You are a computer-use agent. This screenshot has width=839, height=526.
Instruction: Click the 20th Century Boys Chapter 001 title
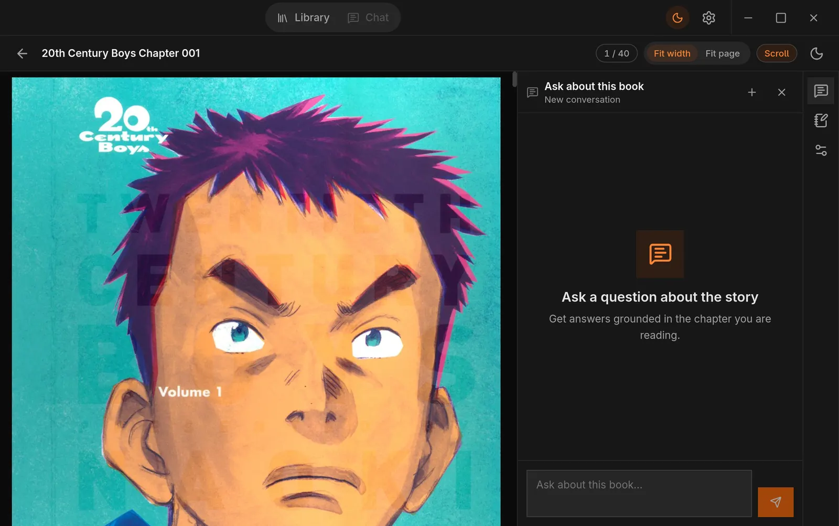pos(121,53)
